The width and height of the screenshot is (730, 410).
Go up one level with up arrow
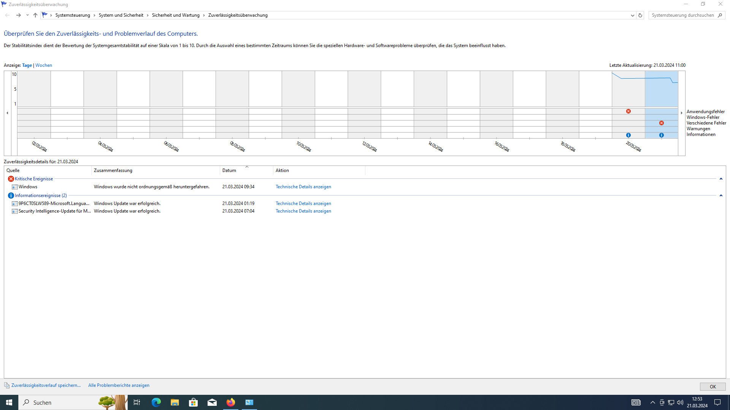pyautogui.click(x=35, y=15)
